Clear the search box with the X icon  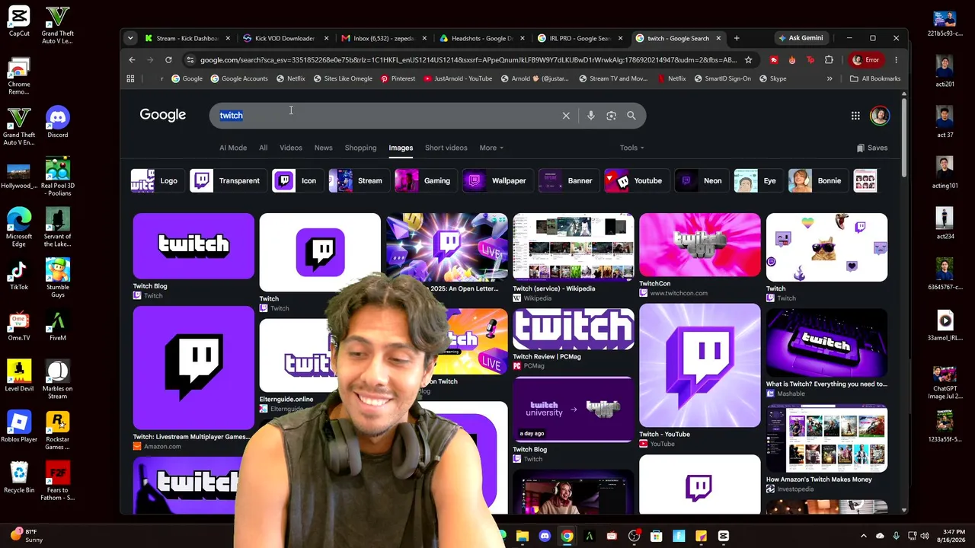(566, 116)
